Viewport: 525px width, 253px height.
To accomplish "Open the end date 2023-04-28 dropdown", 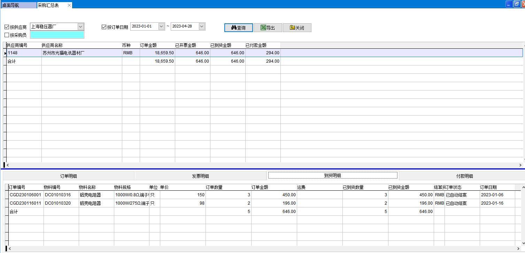I will [202, 26].
